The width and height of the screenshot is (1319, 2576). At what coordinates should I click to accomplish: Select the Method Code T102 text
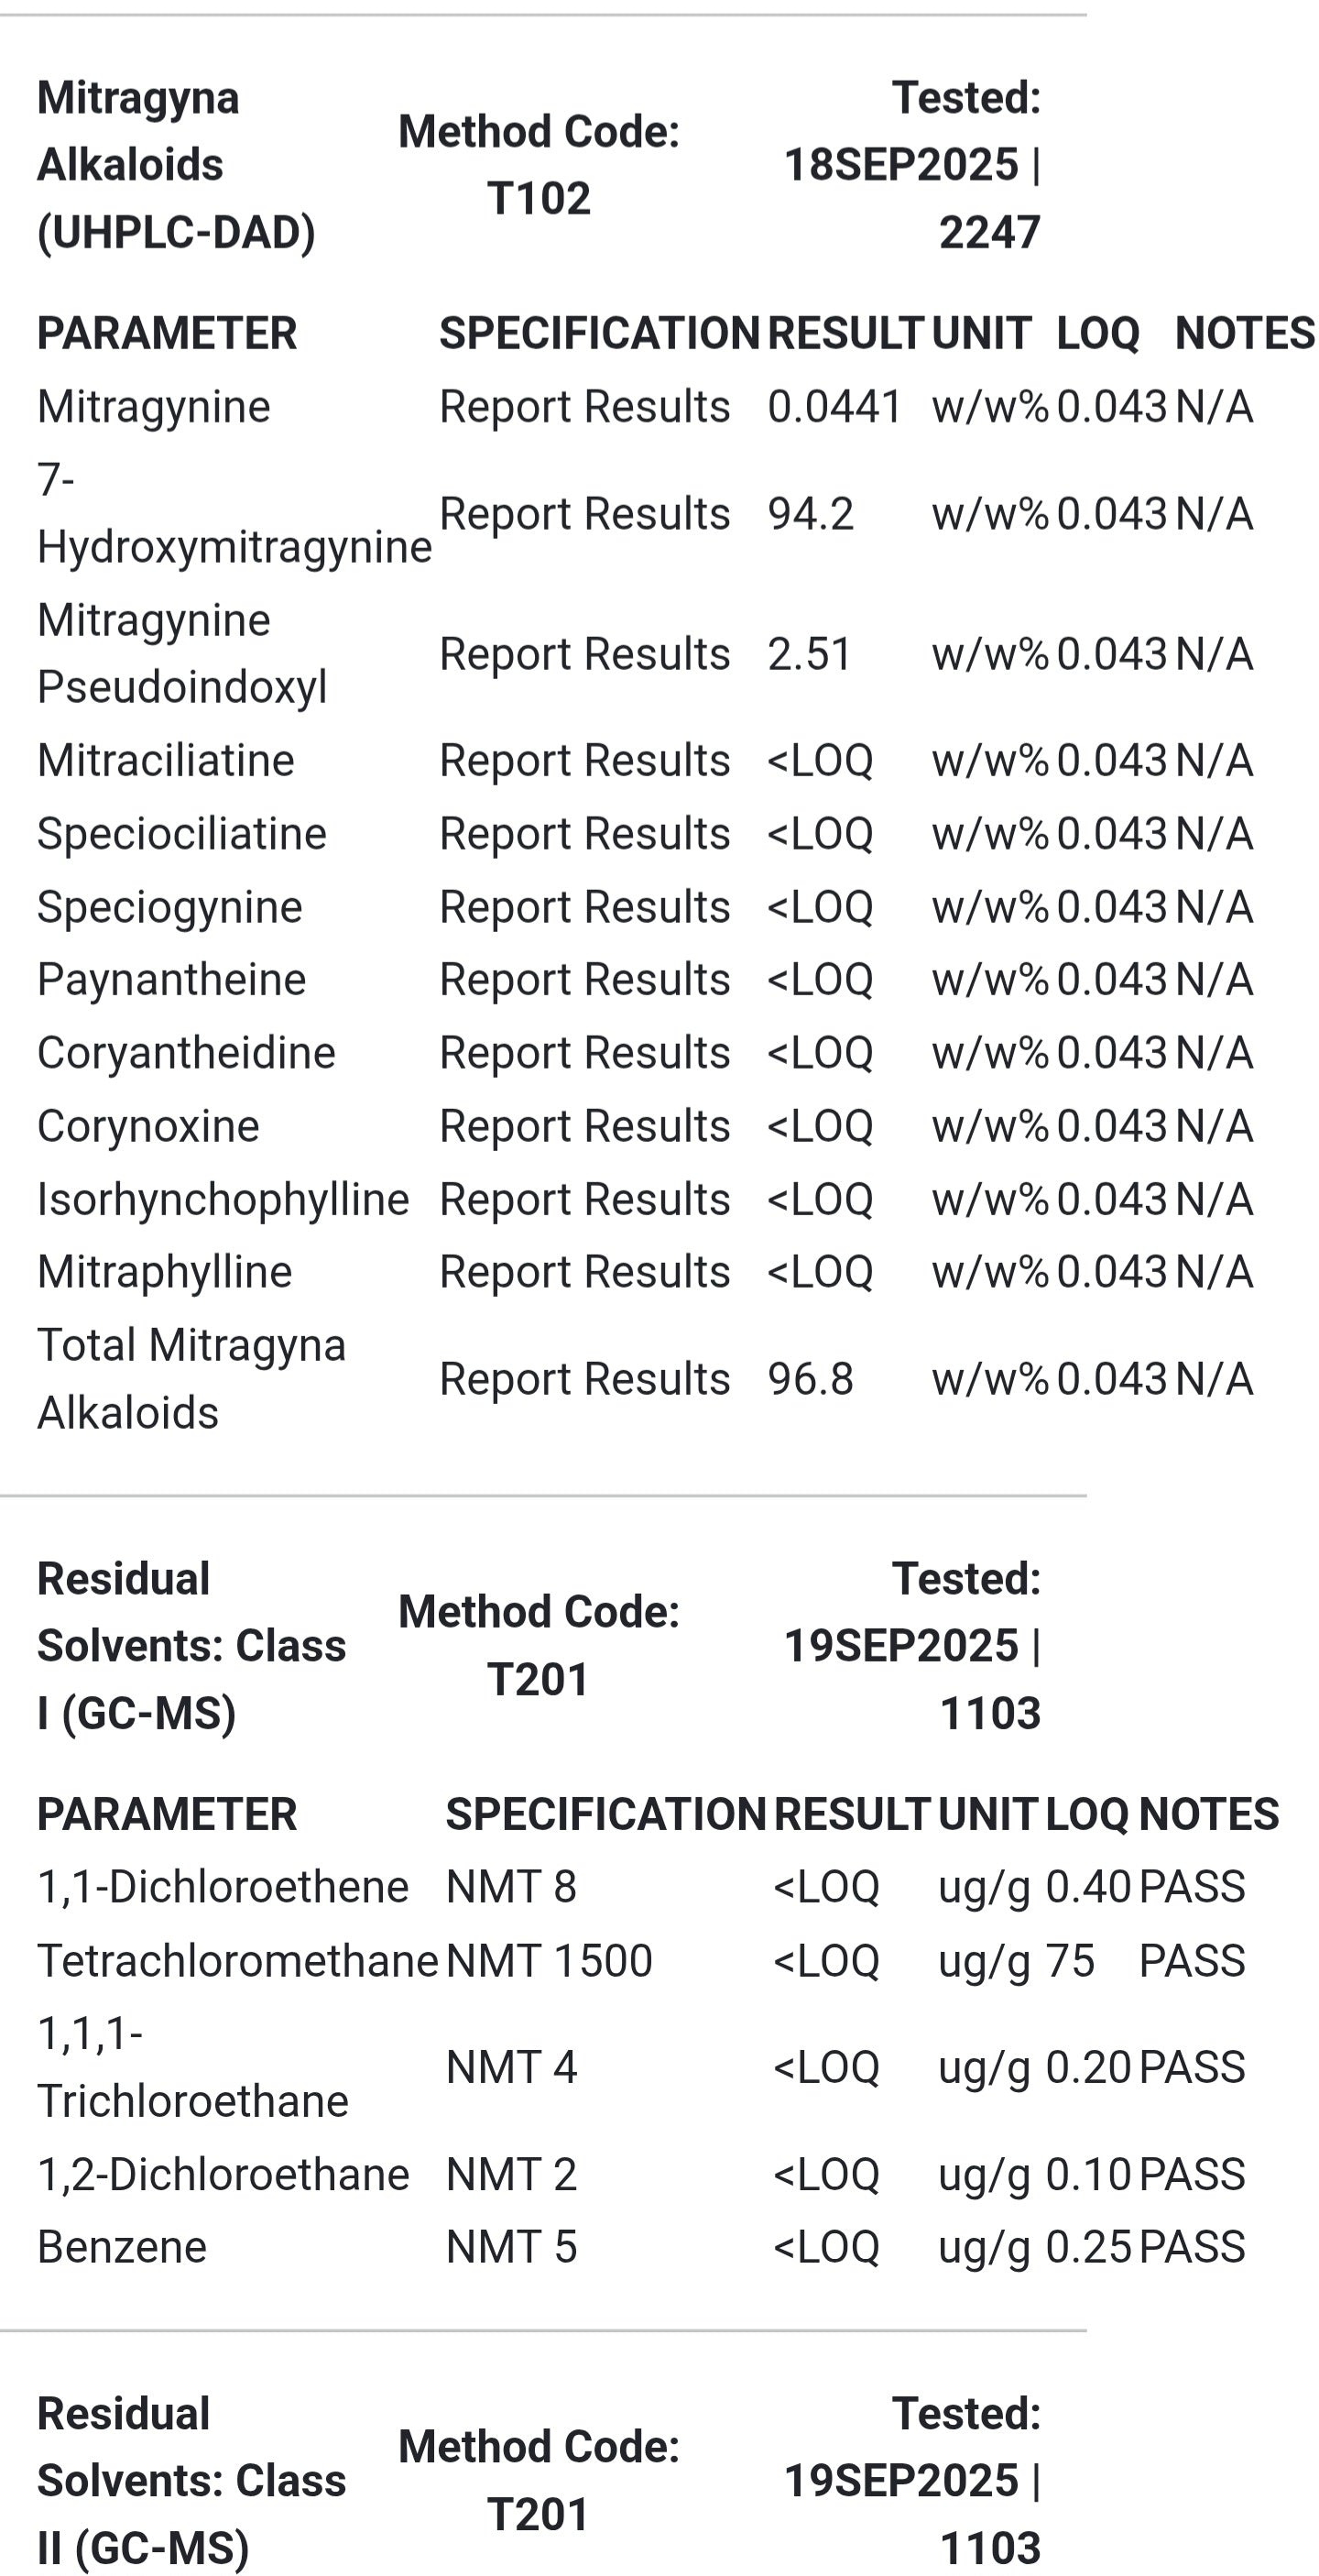tap(539, 165)
